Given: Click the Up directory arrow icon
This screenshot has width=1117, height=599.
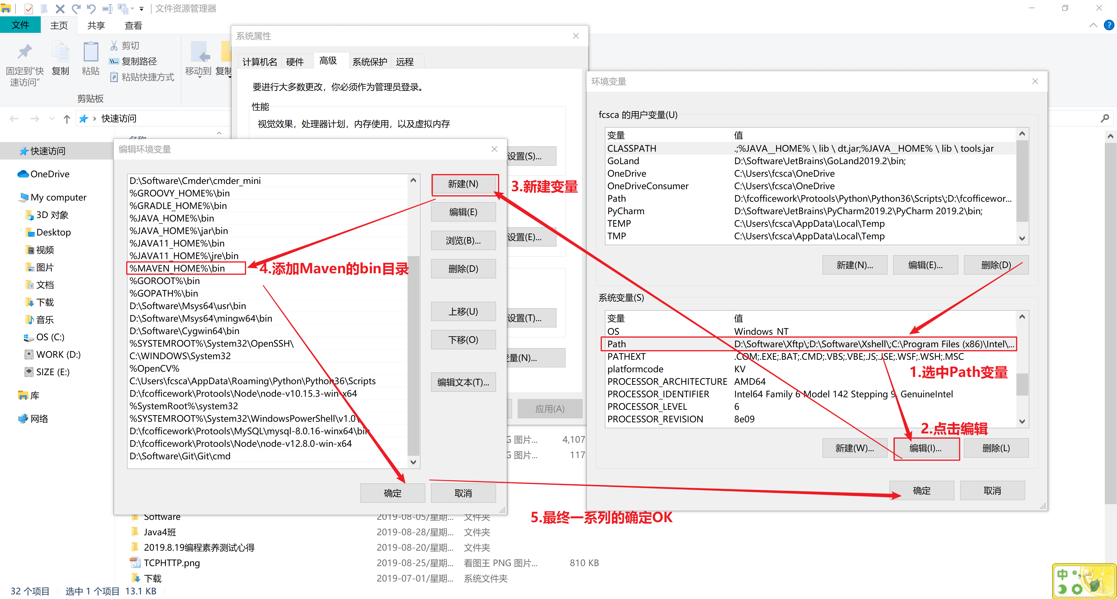Looking at the screenshot, I should pyautogui.click(x=66, y=119).
